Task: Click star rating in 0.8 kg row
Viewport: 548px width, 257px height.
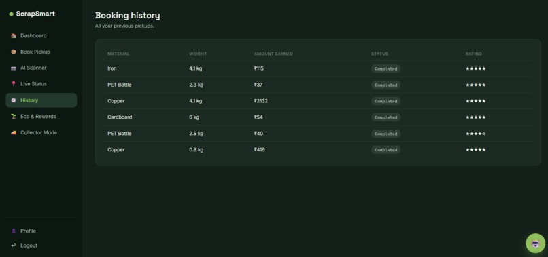Action: (x=476, y=150)
